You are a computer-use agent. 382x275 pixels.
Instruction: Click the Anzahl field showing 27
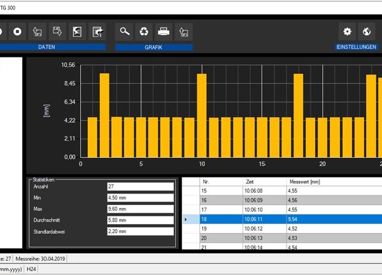[140, 187]
